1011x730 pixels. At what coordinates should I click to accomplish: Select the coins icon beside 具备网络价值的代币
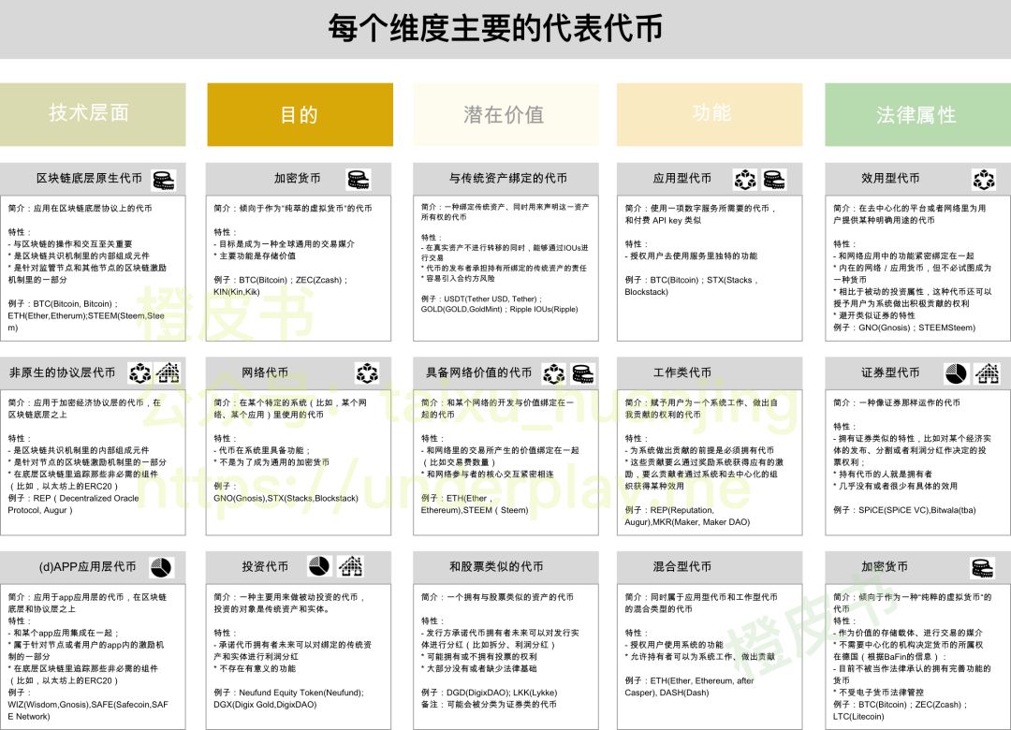(x=583, y=373)
